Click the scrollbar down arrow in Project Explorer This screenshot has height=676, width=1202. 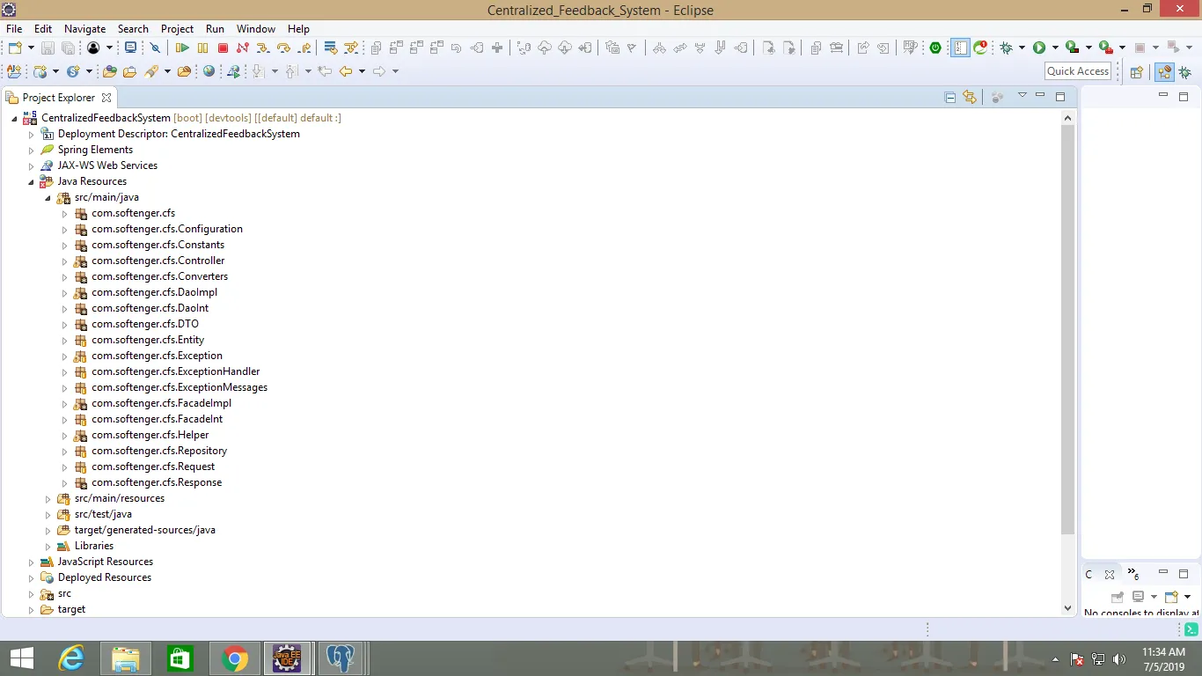coord(1067,607)
